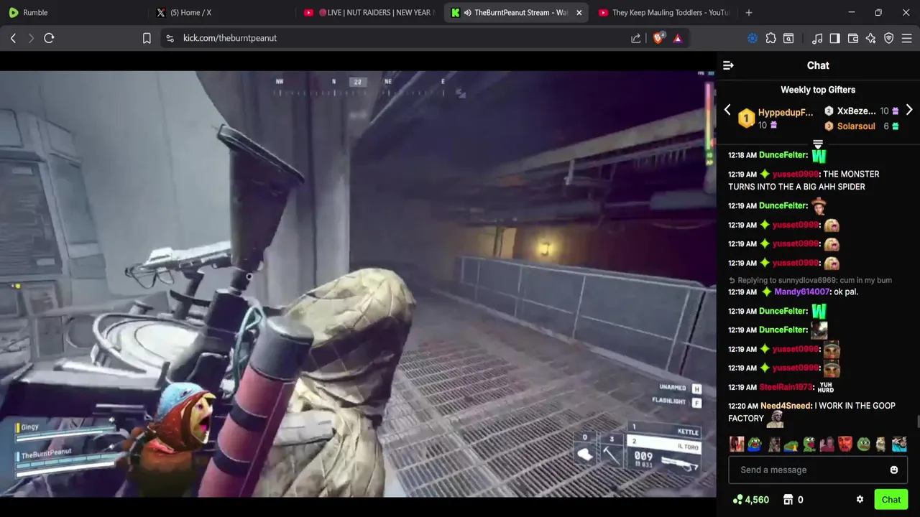Click the Chat panel title

pos(818,65)
